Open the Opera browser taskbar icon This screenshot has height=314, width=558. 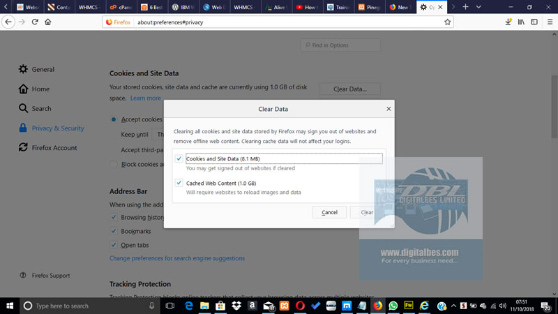(300, 306)
